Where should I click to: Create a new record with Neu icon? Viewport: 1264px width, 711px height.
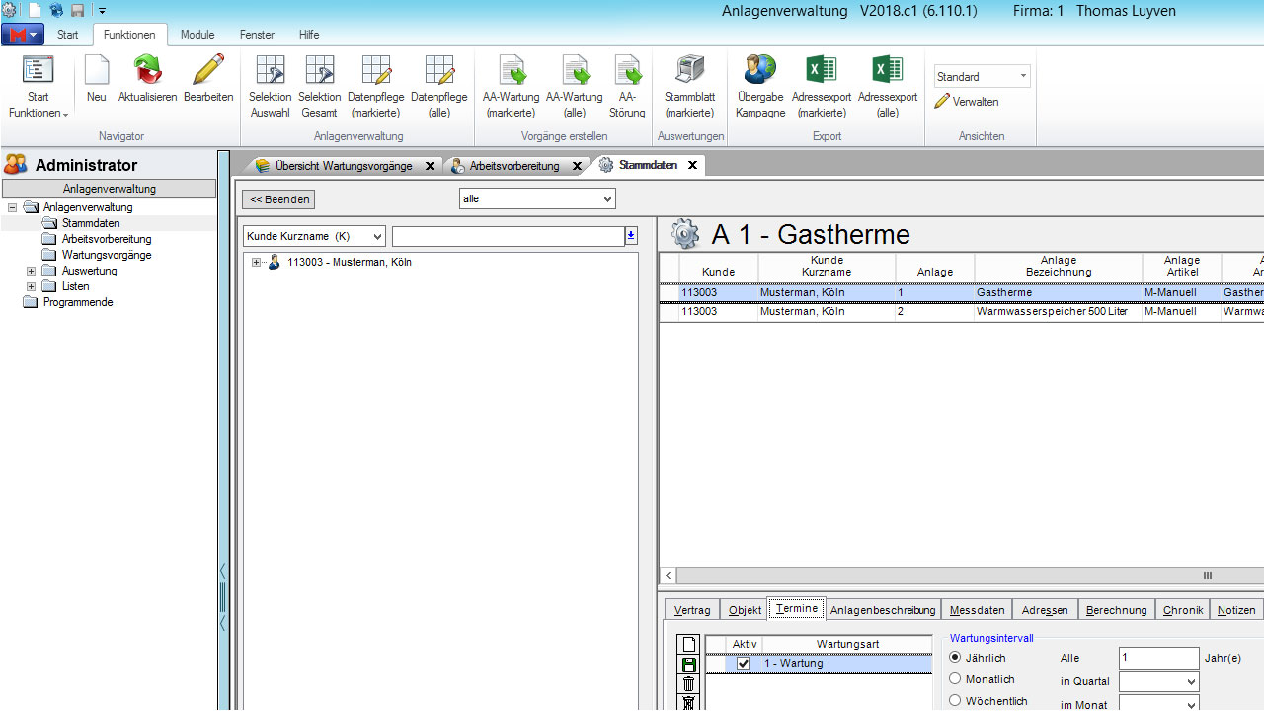97,70
